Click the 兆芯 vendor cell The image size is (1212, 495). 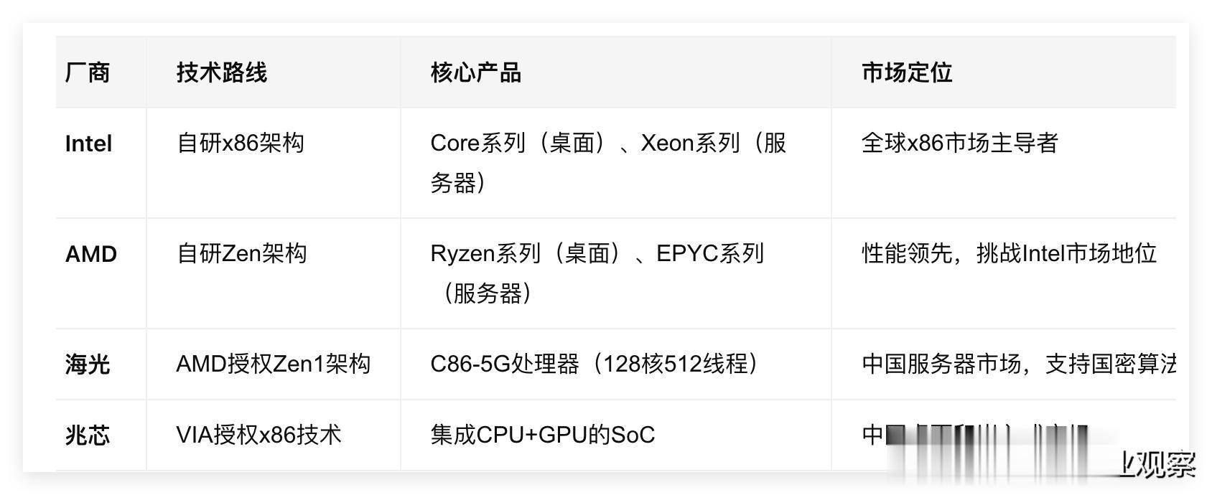[x=88, y=435]
